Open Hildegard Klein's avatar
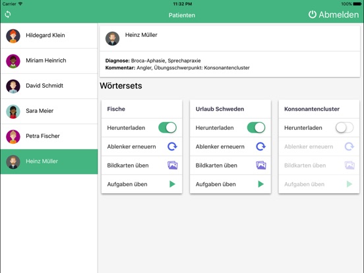The image size is (364, 273). pyautogui.click(x=13, y=36)
